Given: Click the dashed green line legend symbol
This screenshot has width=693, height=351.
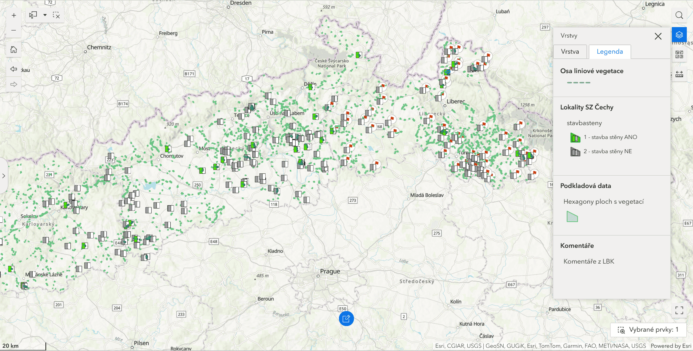Looking at the screenshot, I should click(x=578, y=83).
